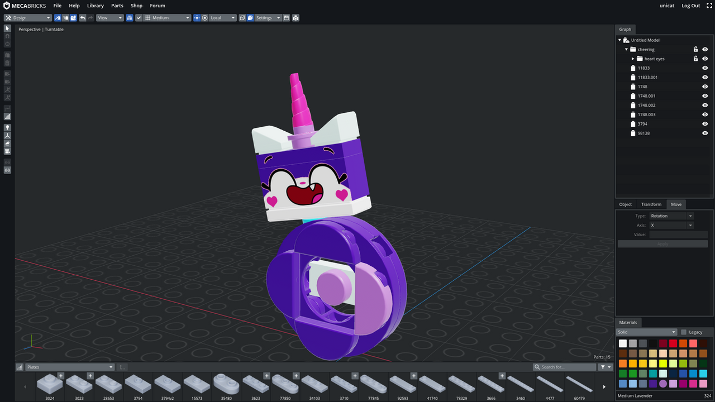Click the grid view icon left of Plates
The height and width of the screenshot is (402, 715).
[20, 367]
